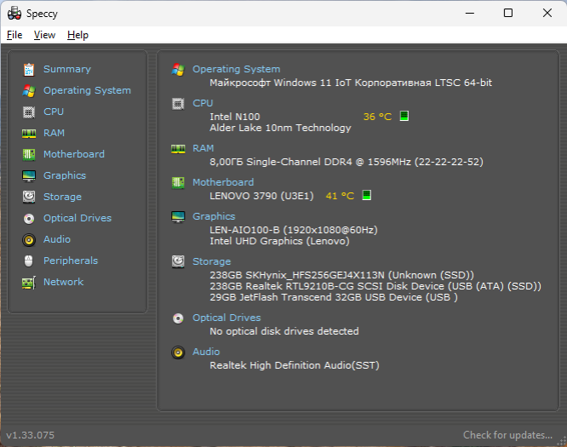Click the Operating System flag icon in sidebar
This screenshot has width=567, height=447.
coord(29,91)
